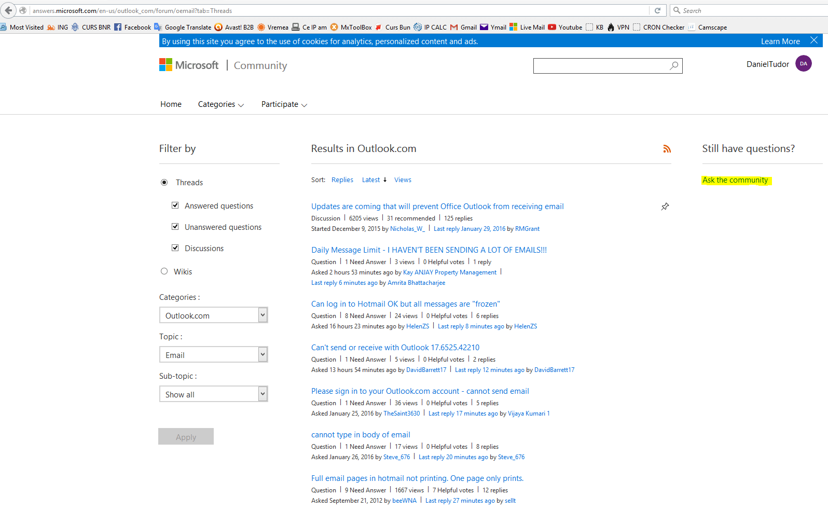Screen dimensions: 828x510
Task: Close the cookie notice banner
Action: (x=814, y=40)
